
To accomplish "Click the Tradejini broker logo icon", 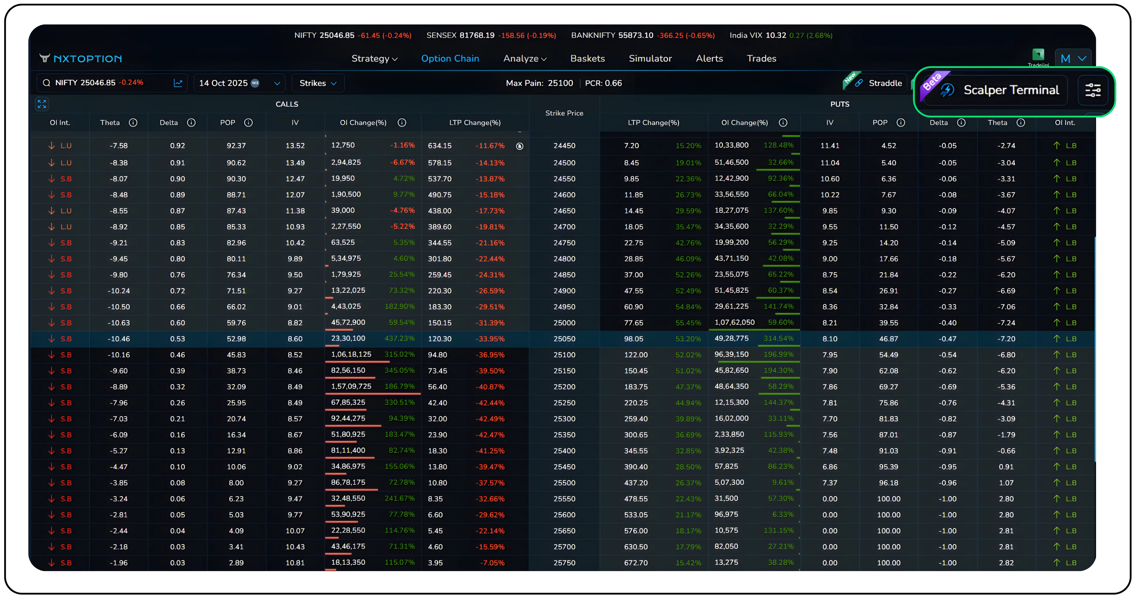I will (x=1038, y=55).
